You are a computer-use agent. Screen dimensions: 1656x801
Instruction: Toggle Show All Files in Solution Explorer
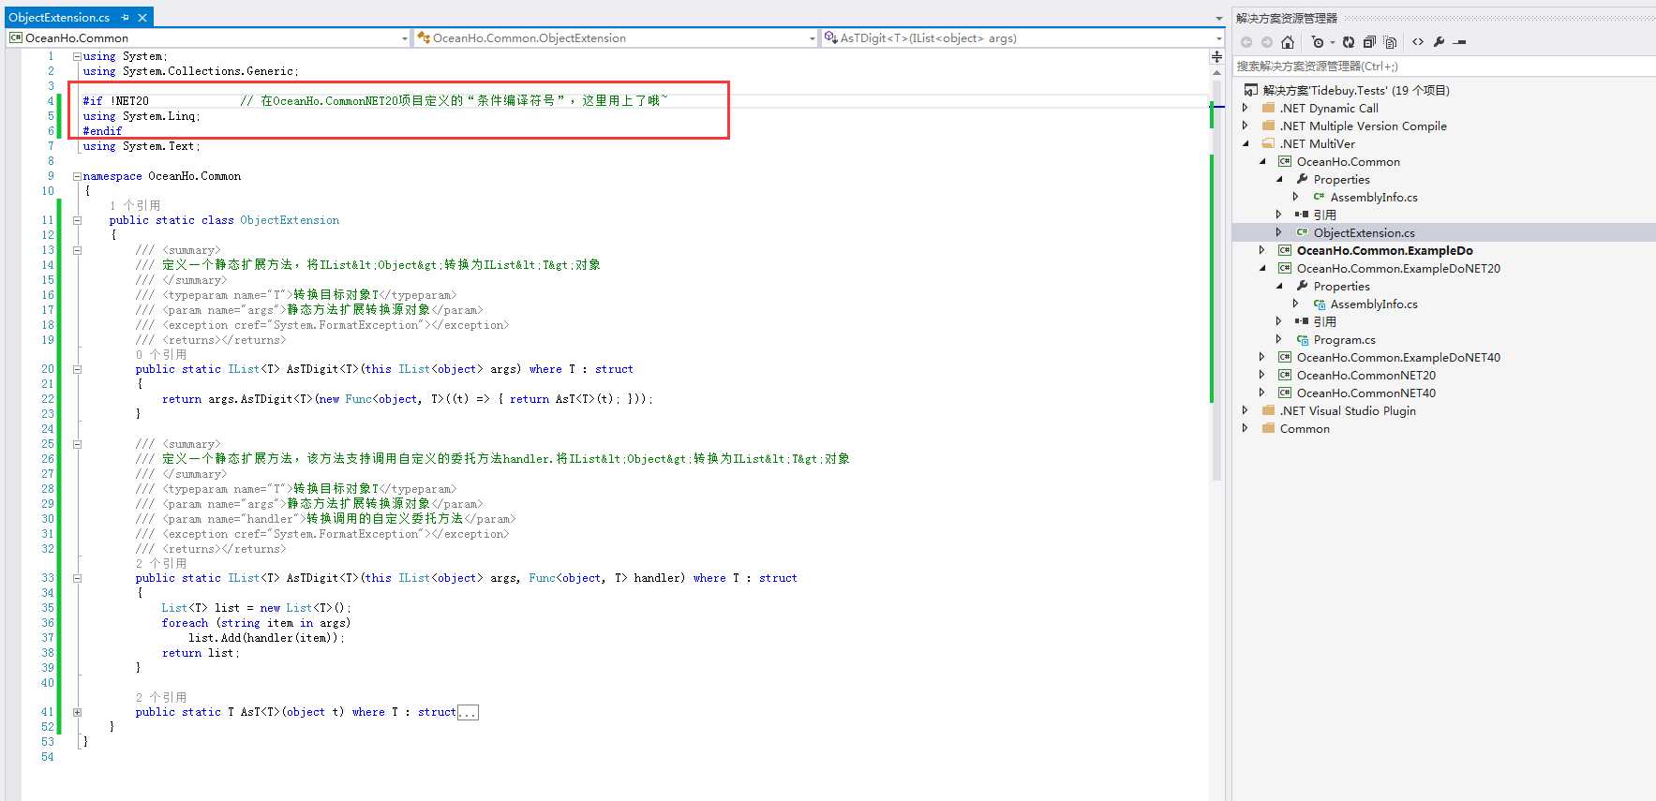(1390, 42)
